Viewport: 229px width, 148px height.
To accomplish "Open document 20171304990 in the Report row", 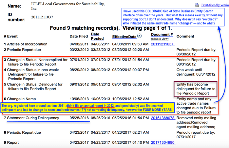I will point(162,143).
